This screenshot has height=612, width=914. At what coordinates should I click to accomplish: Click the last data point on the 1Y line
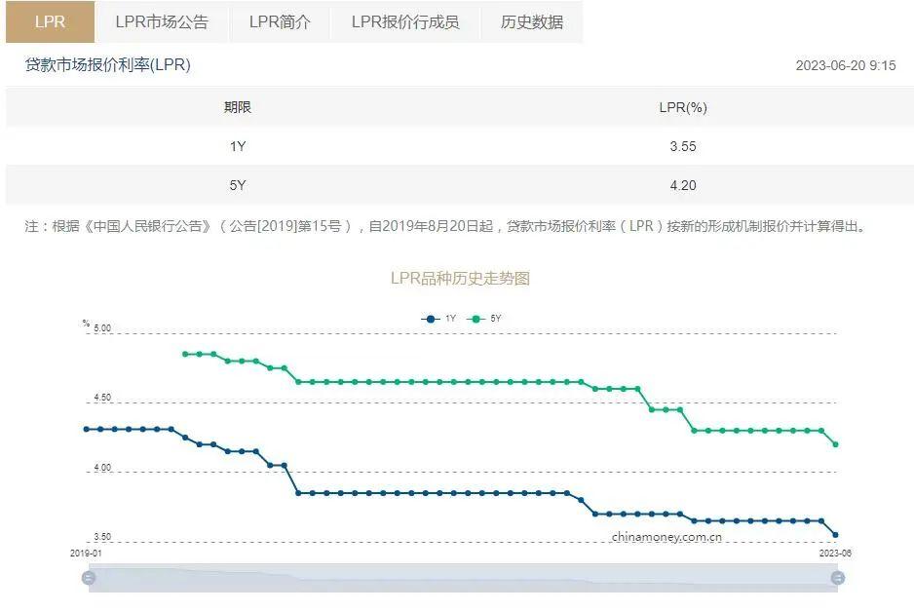click(x=835, y=534)
